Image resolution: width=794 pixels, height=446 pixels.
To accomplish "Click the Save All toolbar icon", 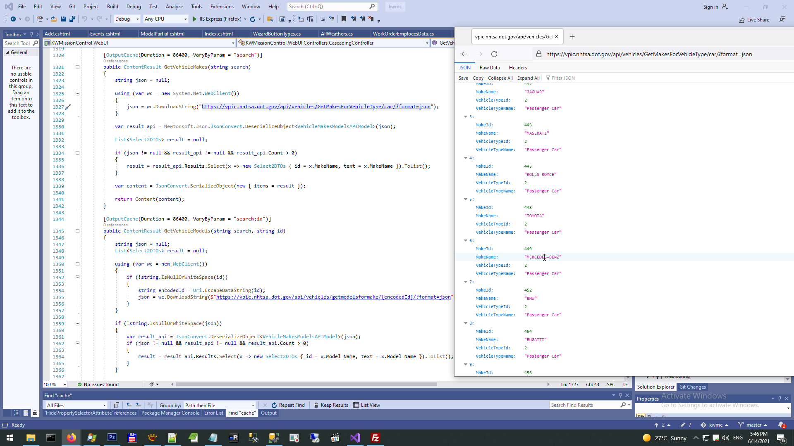I will click(x=72, y=19).
